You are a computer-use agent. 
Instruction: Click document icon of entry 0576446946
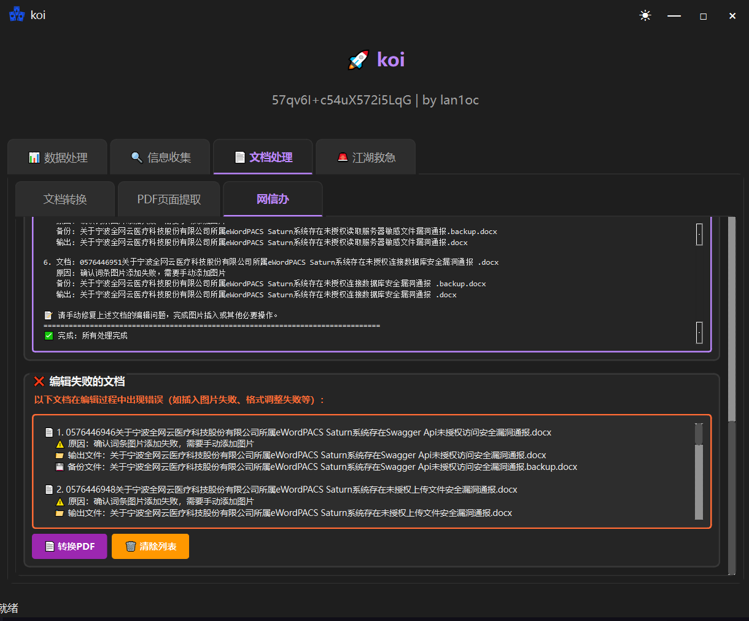[49, 432]
